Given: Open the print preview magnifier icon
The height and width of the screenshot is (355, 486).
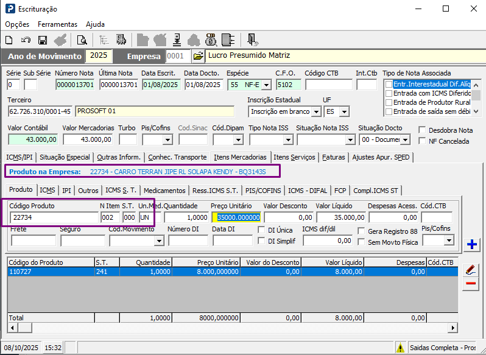Looking at the screenshot, I should point(82,40).
